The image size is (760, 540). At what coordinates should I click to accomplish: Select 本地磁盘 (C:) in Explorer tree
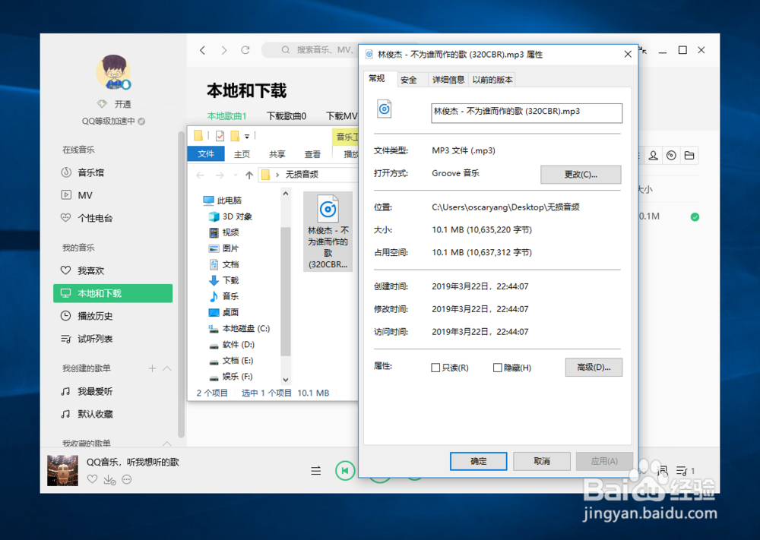pos(239,328)
